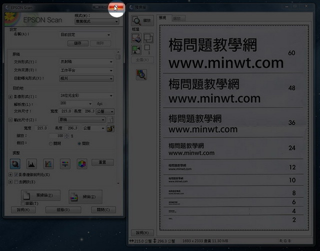Open the Color Palette hexagon icon

[82, 164]
